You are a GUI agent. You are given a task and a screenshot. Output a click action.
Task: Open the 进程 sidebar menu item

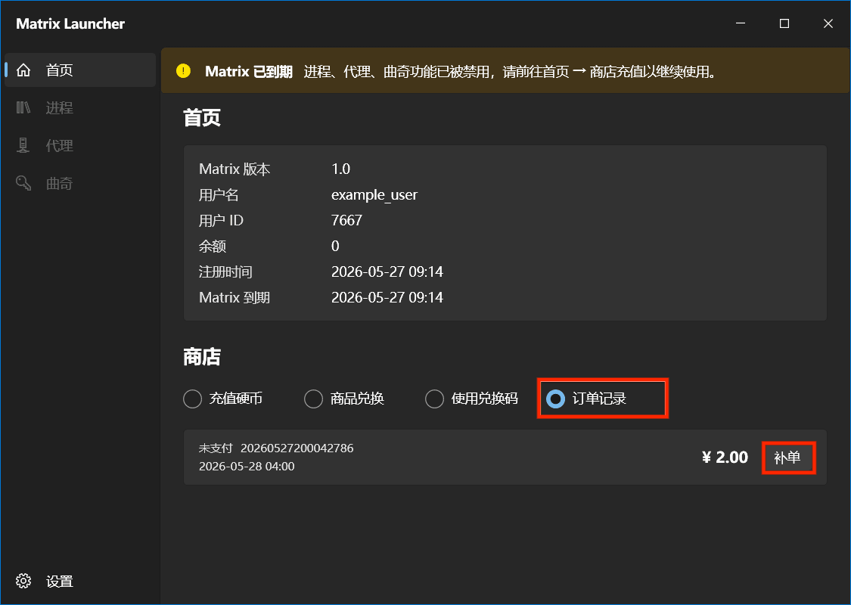pyautogui.click(x=80, y=107)
